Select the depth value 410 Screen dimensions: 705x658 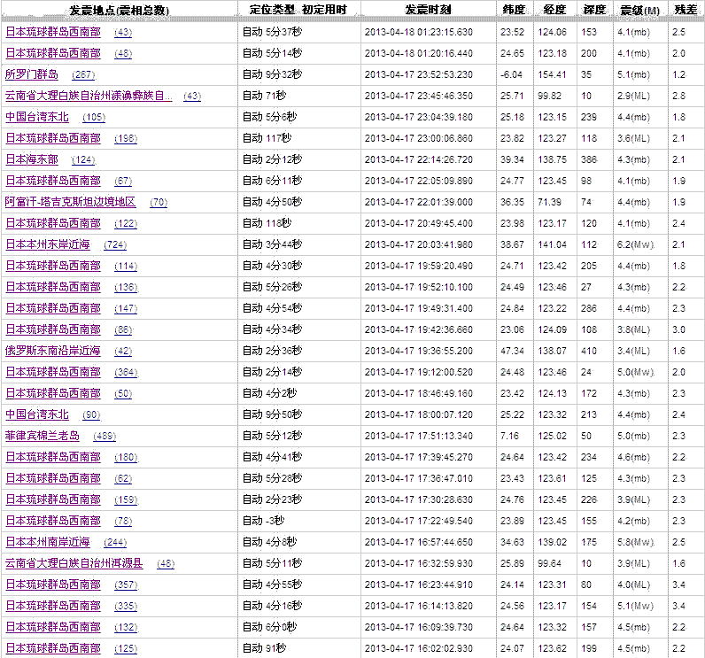click(589, 351)
